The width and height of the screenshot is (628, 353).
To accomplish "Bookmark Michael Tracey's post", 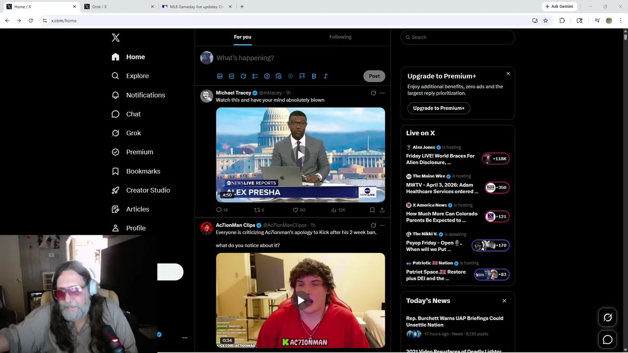I will click(x=372, y=210).
